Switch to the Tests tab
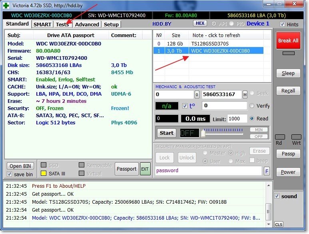Viewport: 309px width, 234px height. (62, 25)
